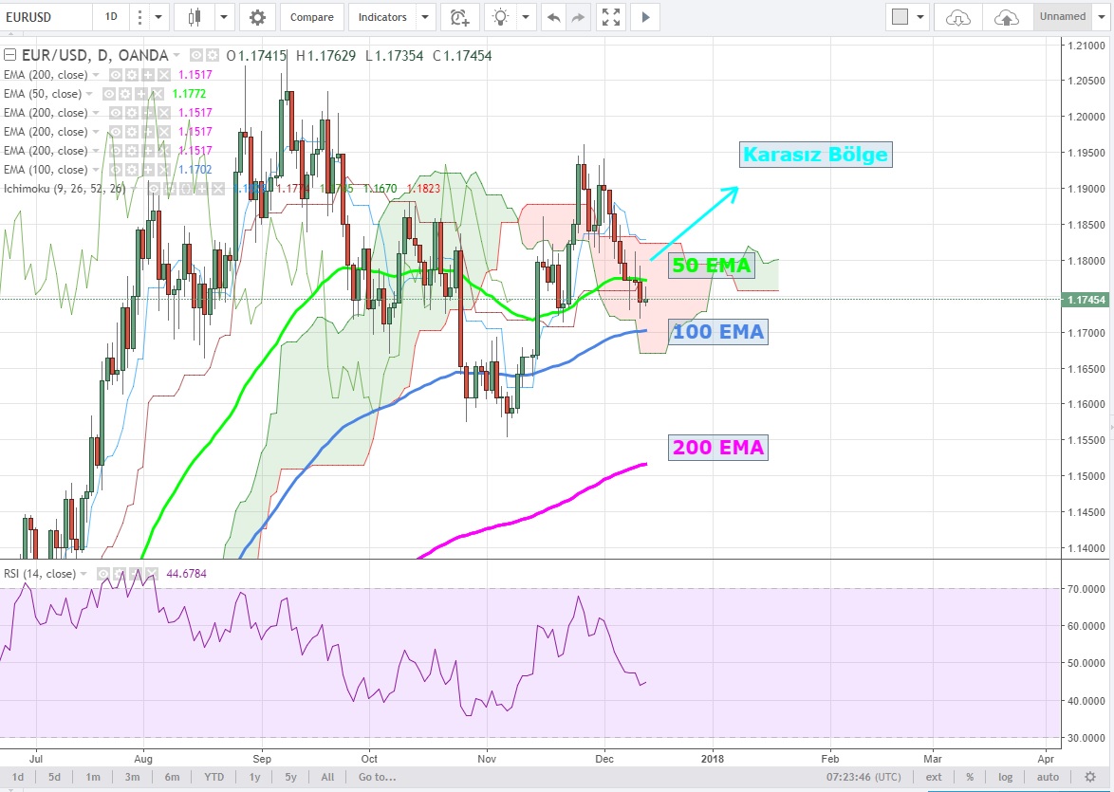Select the 3m time range
The width and height of the screenshot is (1114, 792).
click(132, 777)
